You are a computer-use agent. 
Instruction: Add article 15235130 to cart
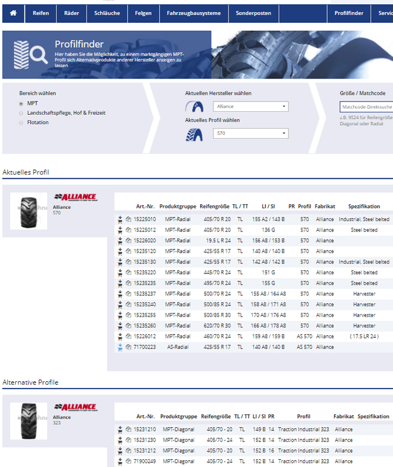tap(120, 262)
